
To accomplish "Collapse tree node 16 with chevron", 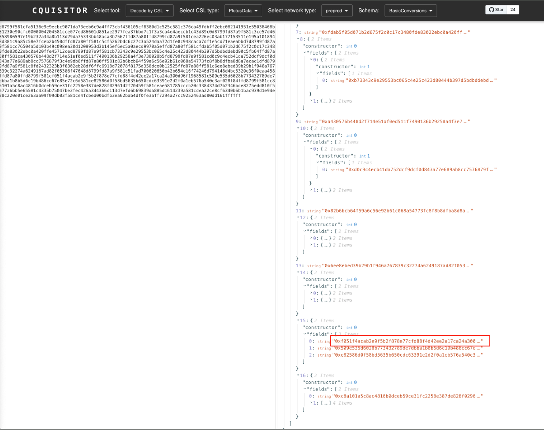I will pos(298,376).
